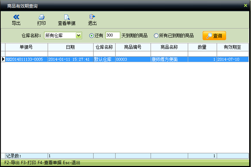Click the 日期 column header
The width and height of the screenshot is (251, 167).
[70, 47]
